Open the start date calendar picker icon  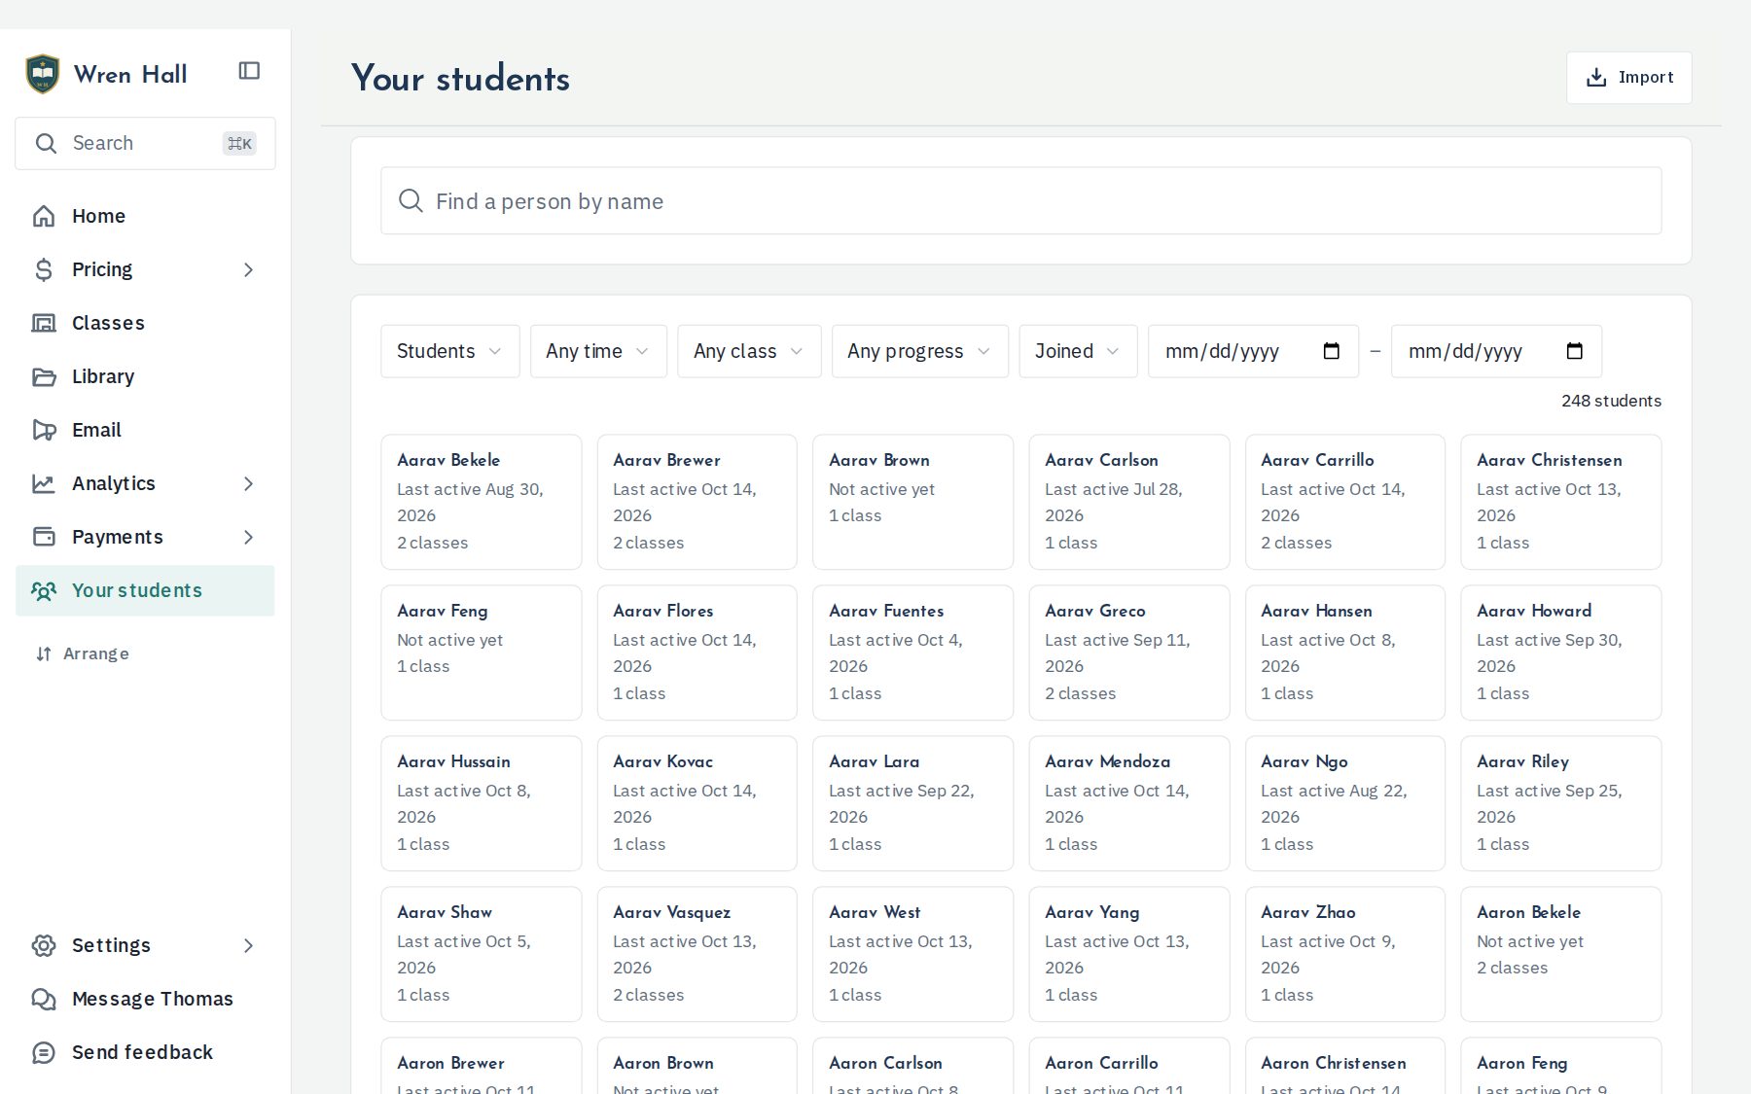(x=1332, y=351)
